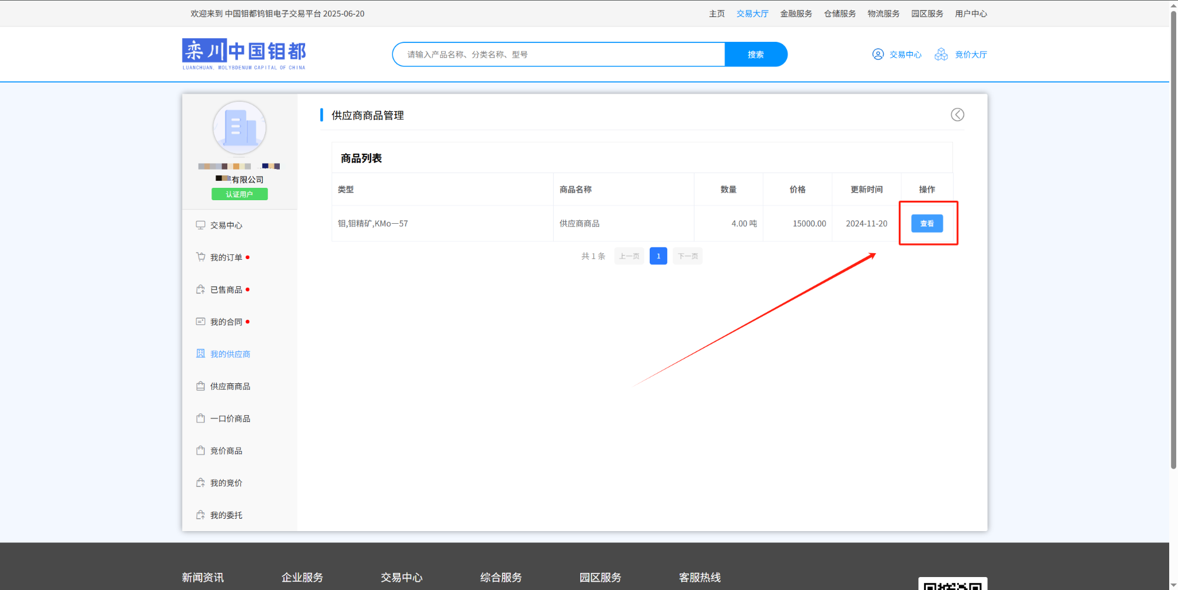Go to 我的竞价 in sidebar

[x=226, y=483]
